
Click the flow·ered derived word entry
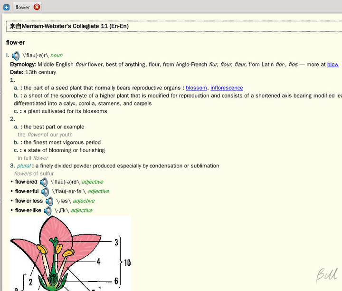tap(26, 182)
